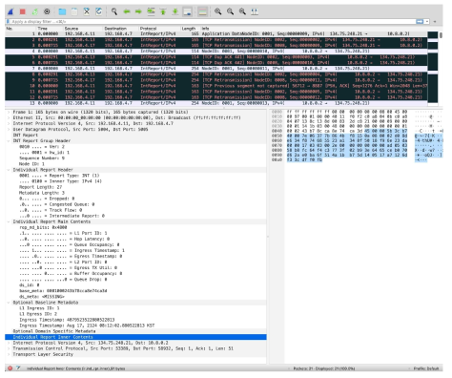Collapse the Individual Report Main Contents section
452x378 pixels.
coord(9,221)
